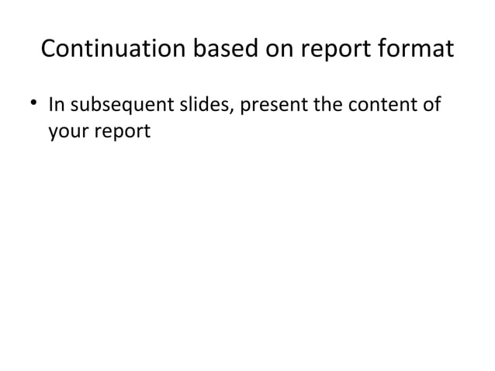Click the word 'Continuation' in the title
495x371 pixels.
click(x=113, y=48)
